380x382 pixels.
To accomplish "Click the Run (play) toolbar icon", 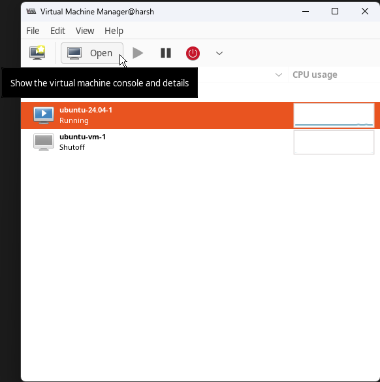I will click(x=138, y=53).
